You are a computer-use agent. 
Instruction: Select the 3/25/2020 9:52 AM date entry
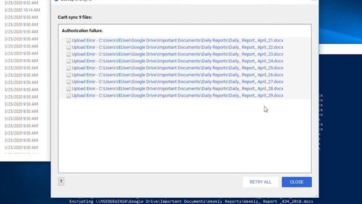(x=21, y=3)
